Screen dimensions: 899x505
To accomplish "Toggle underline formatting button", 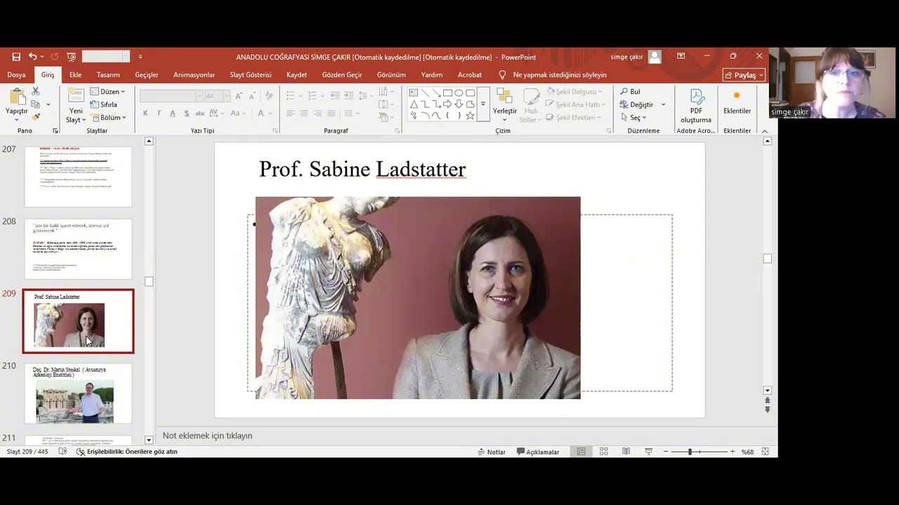I will pyautogui.click(x=173, y=113).
